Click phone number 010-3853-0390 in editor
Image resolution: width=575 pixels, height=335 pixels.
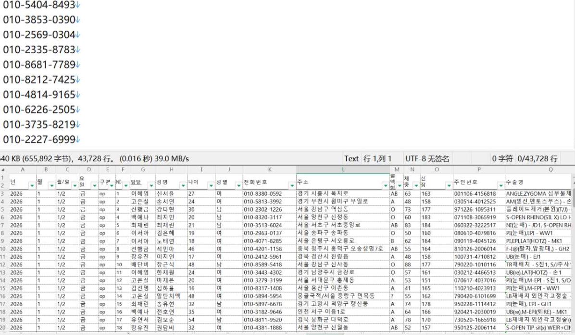point(39,20)
